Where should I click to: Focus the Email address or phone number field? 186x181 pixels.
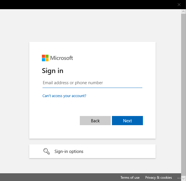pyautogui.click(x=92, y=83)
